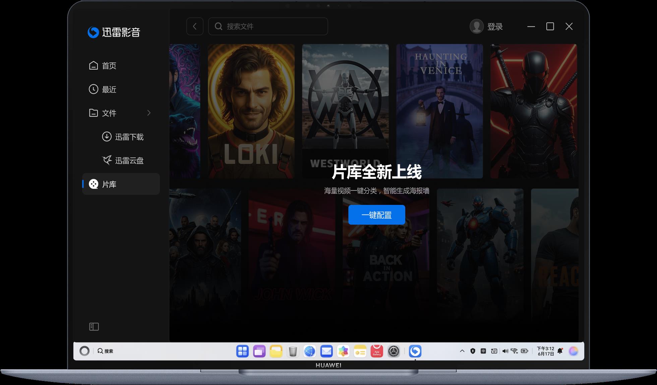Image resolution: width=657 pixels, height=385 pixels.
Task: Select 片库 library item
Action: coord(121,184)
